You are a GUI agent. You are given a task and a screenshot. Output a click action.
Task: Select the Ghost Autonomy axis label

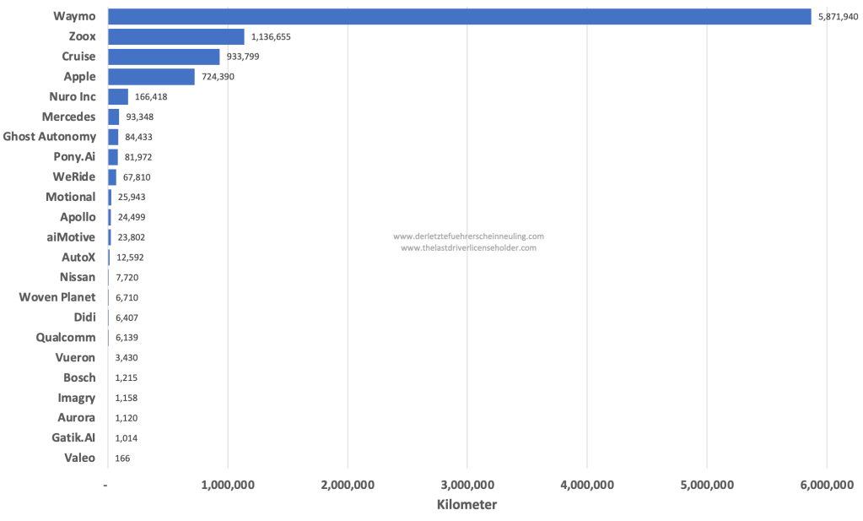tap(49, 137)
